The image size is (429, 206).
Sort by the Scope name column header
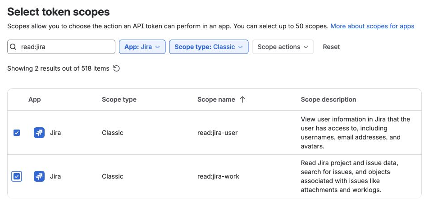[x=216, y=99]
